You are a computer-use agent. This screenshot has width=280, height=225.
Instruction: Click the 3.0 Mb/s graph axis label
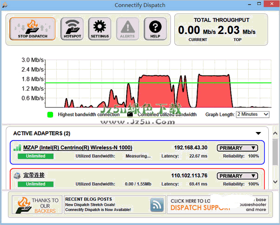[33, 60]
